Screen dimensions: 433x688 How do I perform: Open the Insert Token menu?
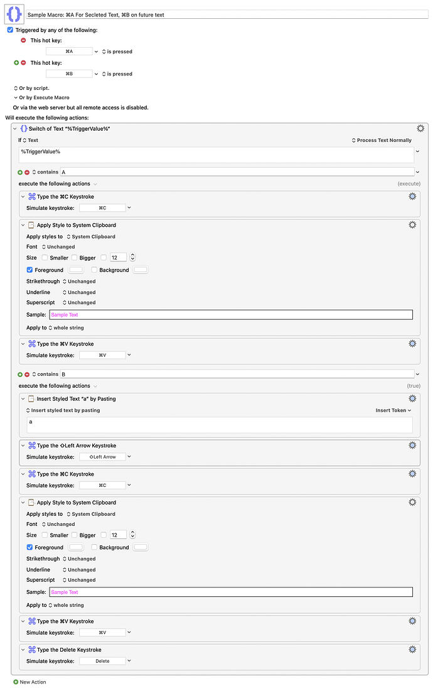393,410
